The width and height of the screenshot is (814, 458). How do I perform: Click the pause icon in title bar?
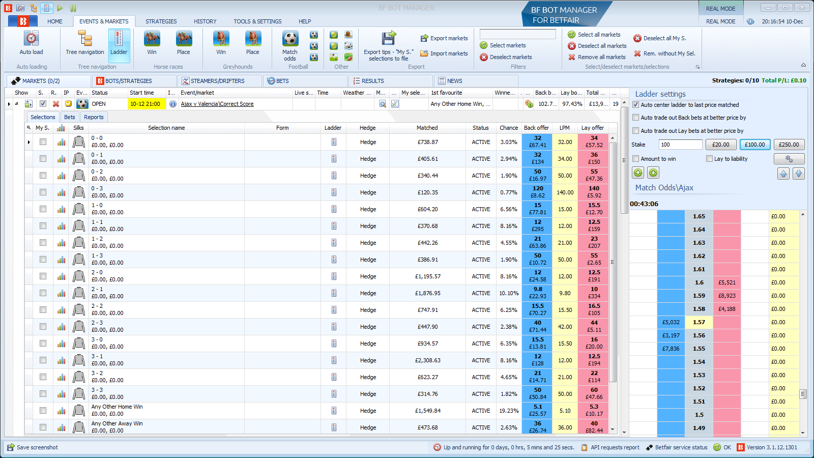(x=73, y=8)
